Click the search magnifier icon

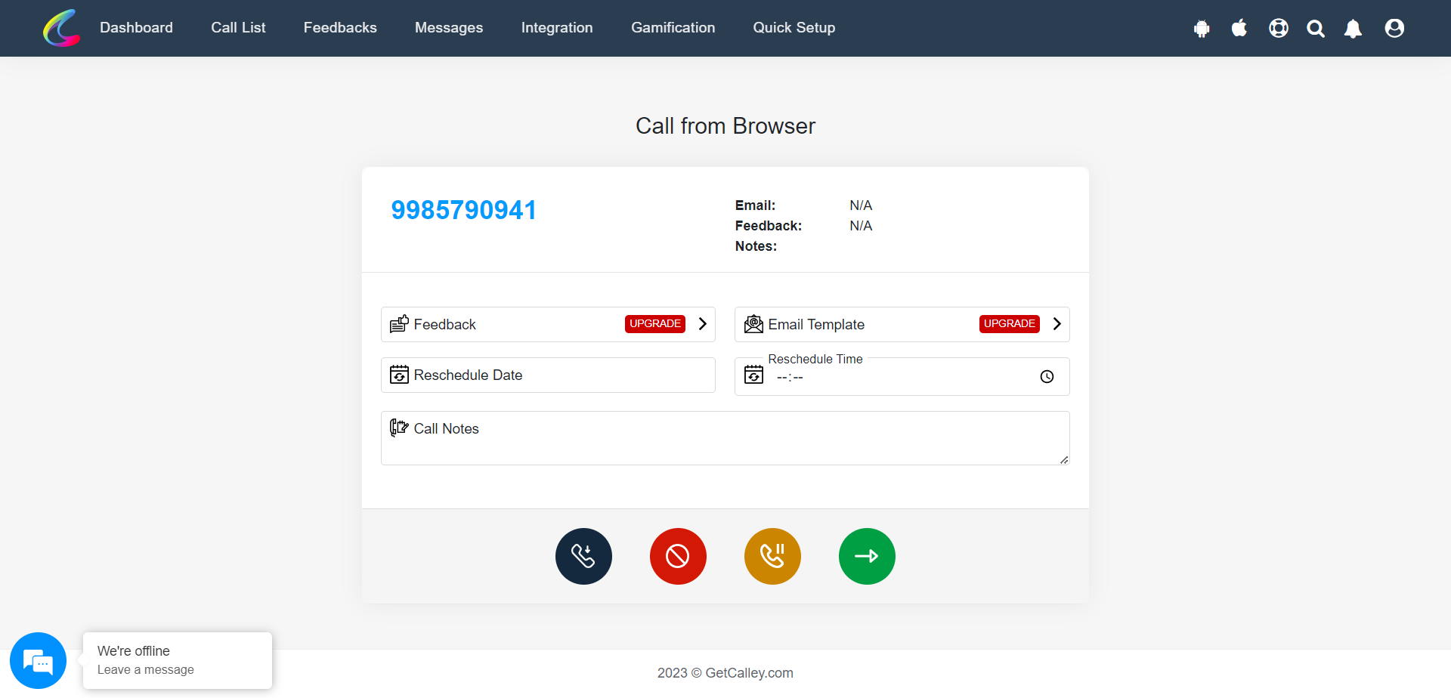[1316, 29]
